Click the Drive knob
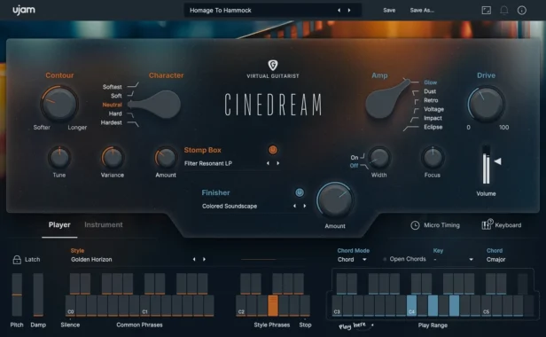The image size is (546, 337). [486, 104]
